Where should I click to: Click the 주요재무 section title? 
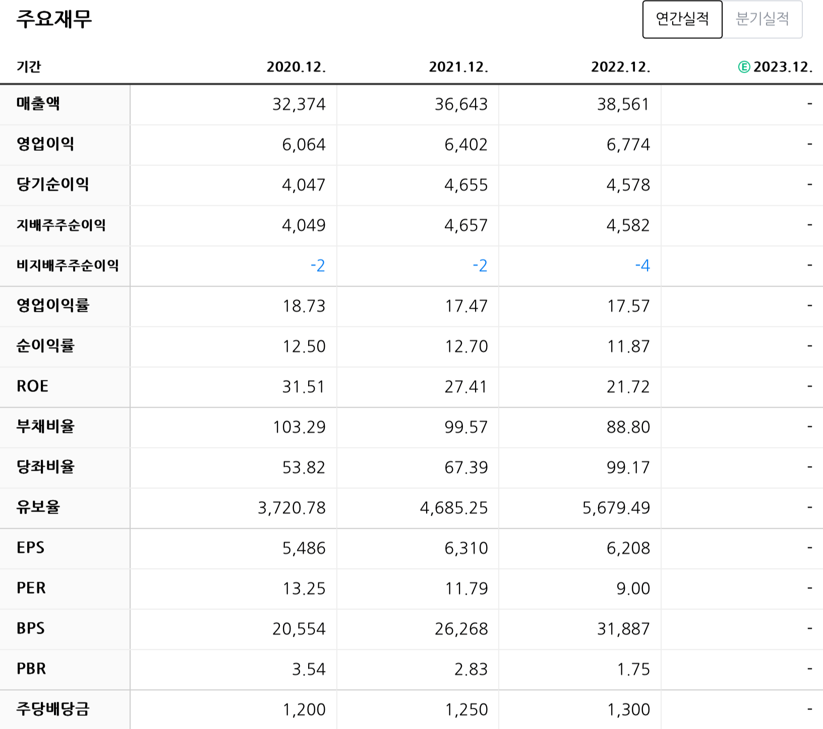tap(54, 19)
